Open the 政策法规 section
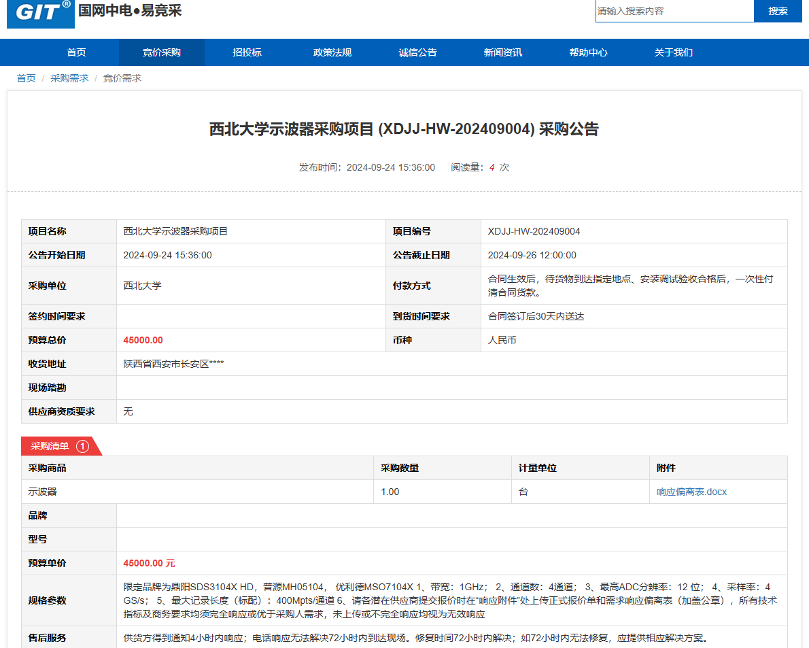809x648 pixels. 332,52
